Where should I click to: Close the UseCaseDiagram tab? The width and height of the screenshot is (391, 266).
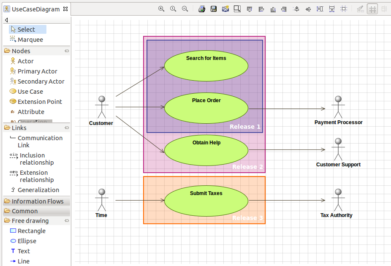[65, 9]
